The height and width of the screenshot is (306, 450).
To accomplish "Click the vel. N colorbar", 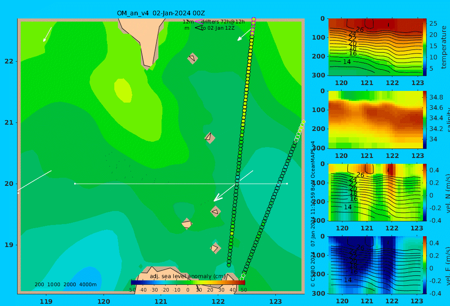I will 425,192.
